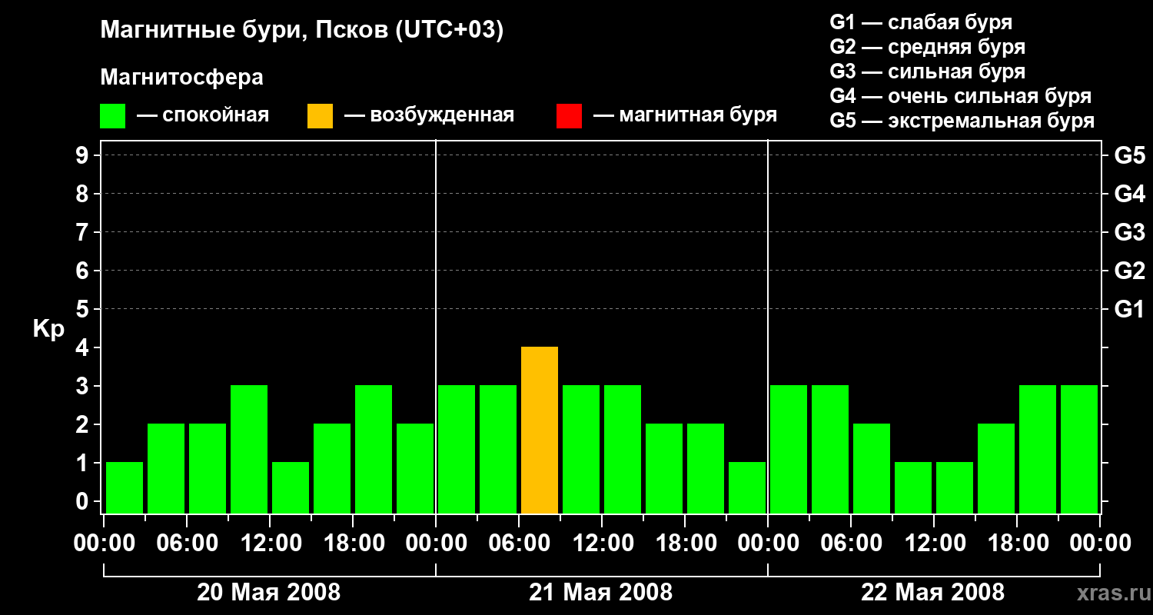Click the '20 Мая 2008' date label

(269, 592)
